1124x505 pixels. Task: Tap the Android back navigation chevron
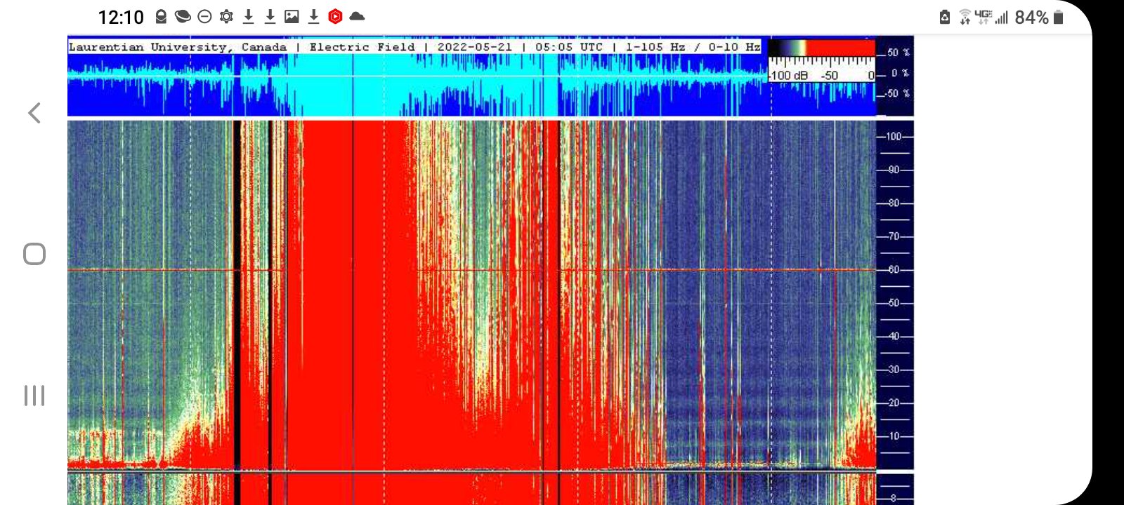[x=34, y=113]
